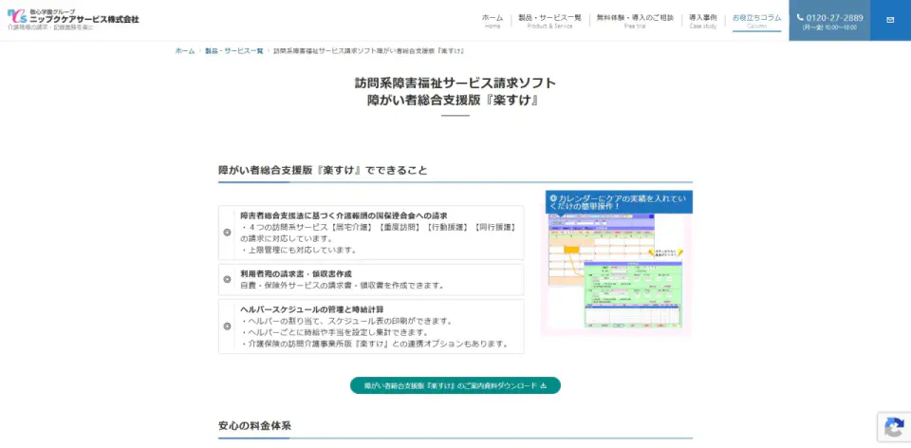911x448 pixels.
Task: Open お役立ちコラム navigation item
Action: (x=756, y=20)
